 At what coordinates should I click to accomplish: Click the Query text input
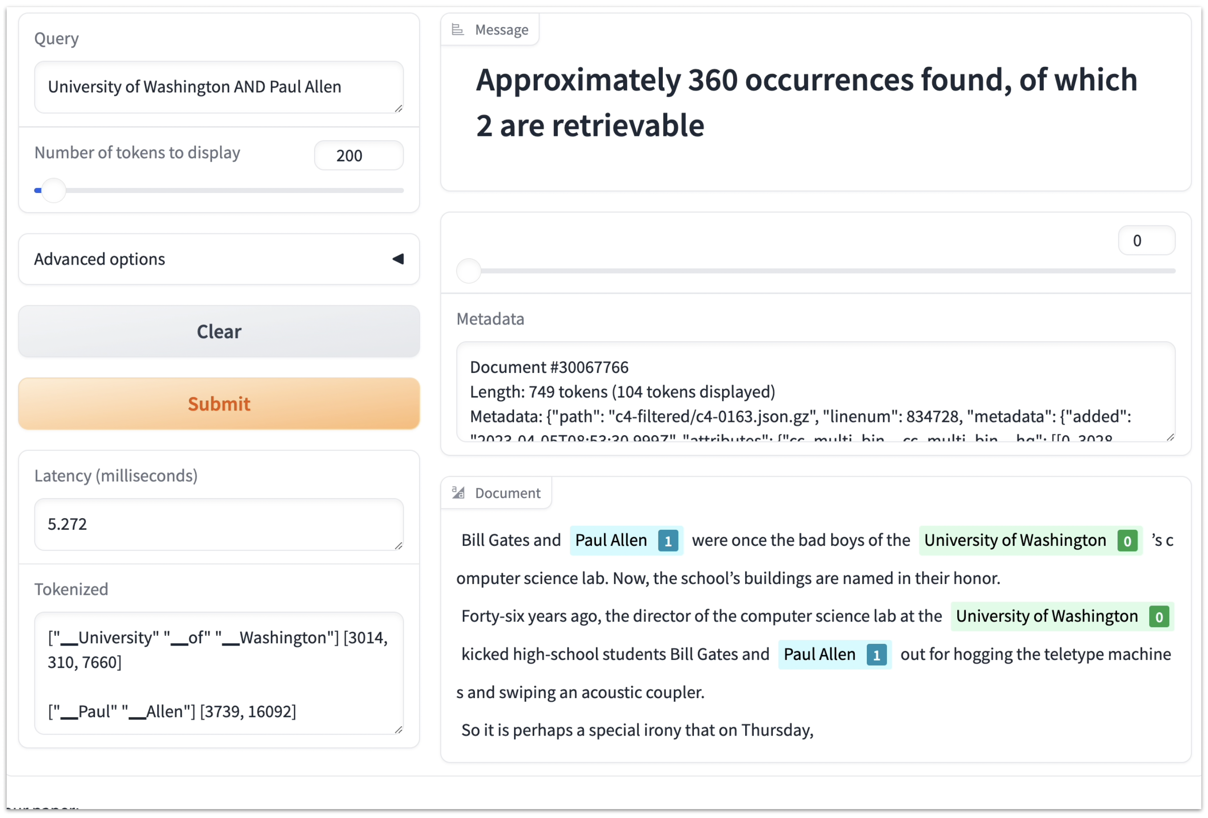coord(219,87)
